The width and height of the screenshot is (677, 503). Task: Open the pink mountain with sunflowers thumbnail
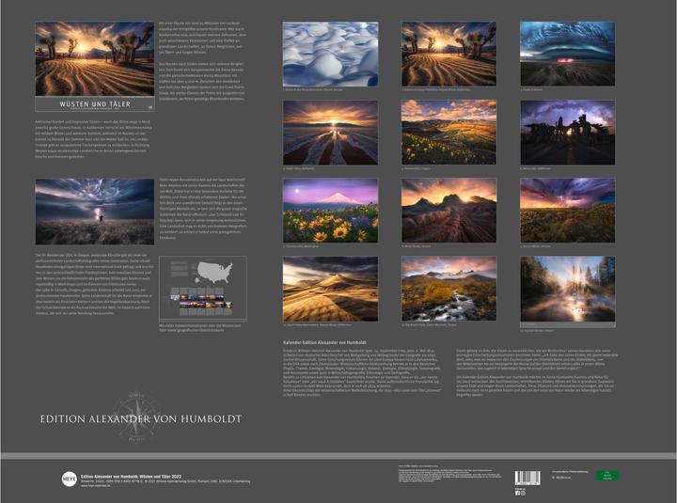click(330, 211)
